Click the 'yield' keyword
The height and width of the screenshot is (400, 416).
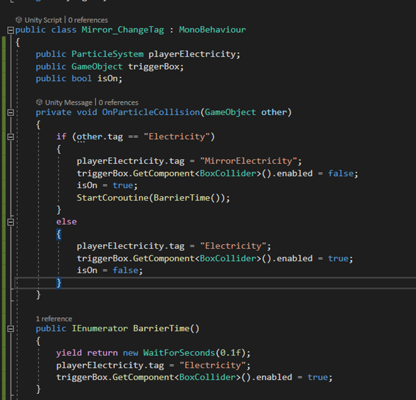pos(69,353)
